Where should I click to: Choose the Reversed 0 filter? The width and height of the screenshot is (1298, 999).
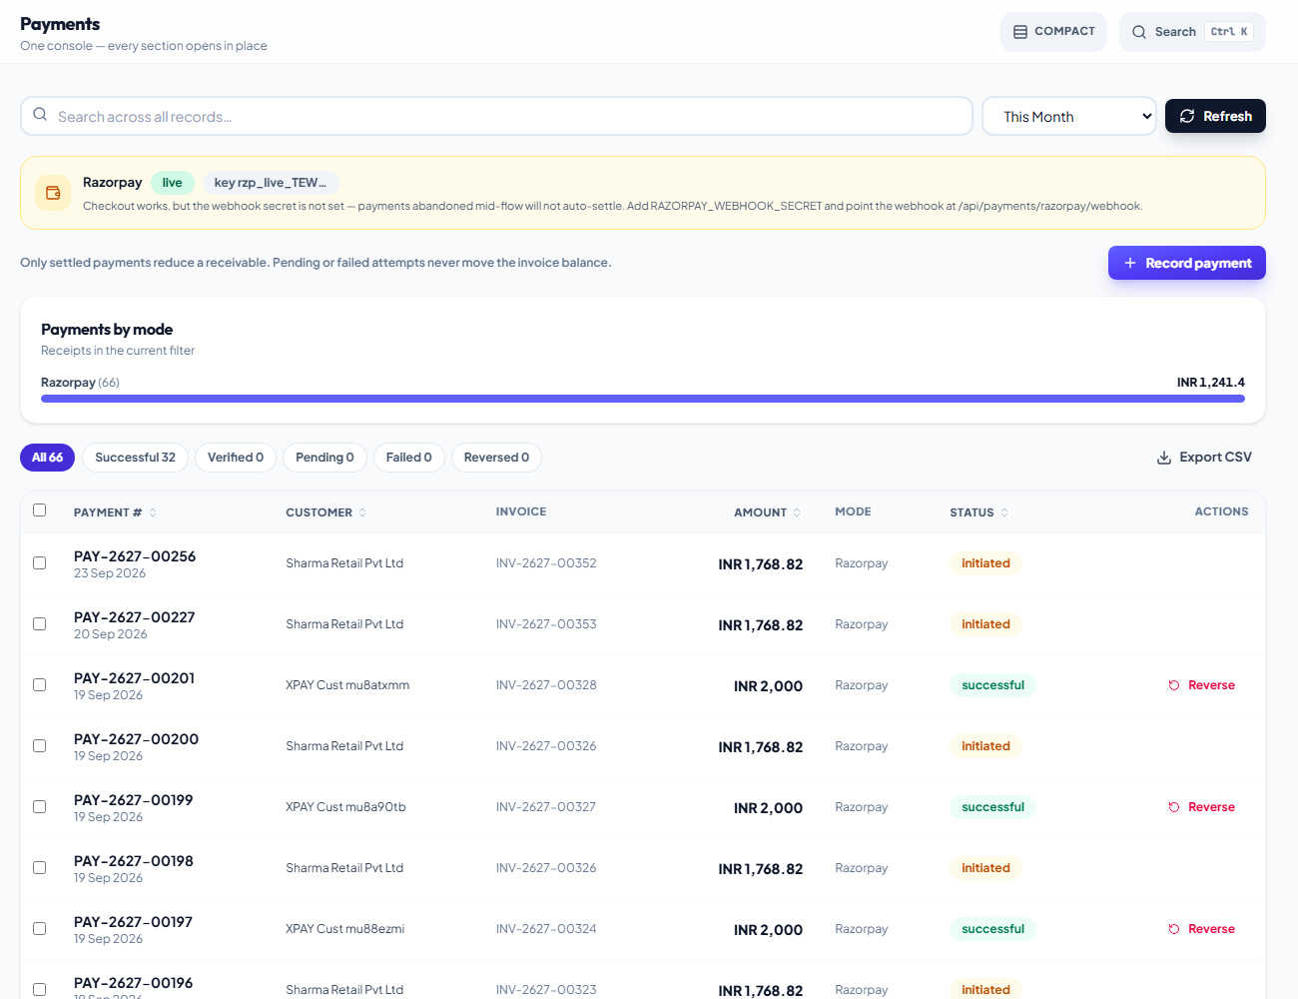click(496, 458)
